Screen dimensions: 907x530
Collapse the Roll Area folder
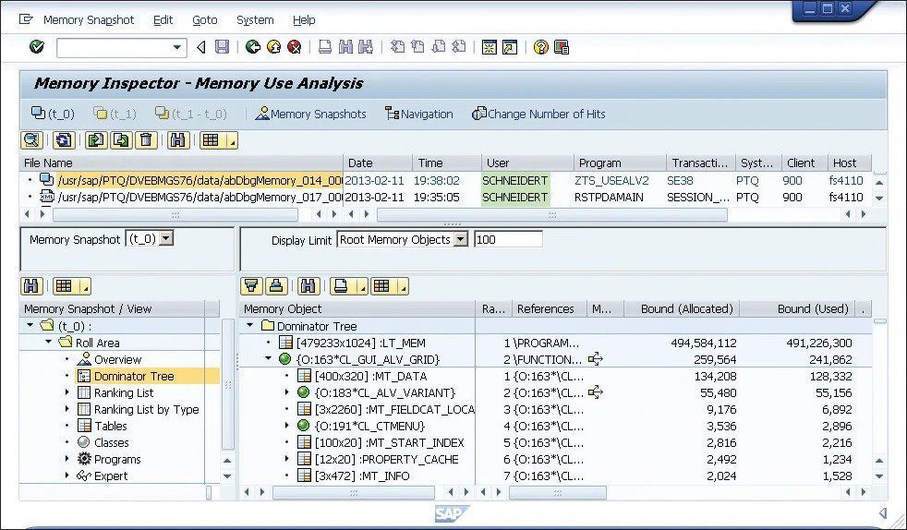tap(49, 343)
